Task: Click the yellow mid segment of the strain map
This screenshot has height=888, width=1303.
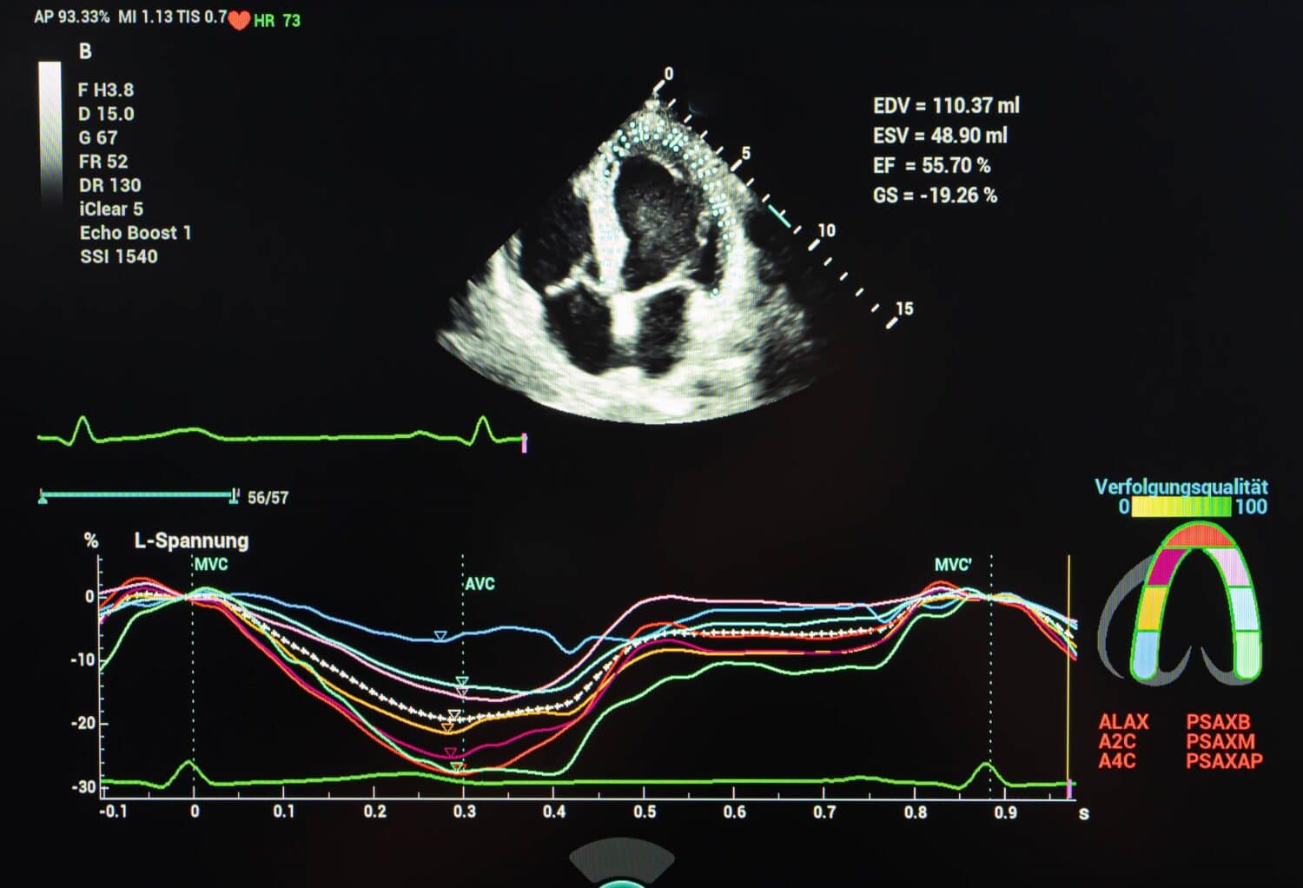Action: 1149,608
